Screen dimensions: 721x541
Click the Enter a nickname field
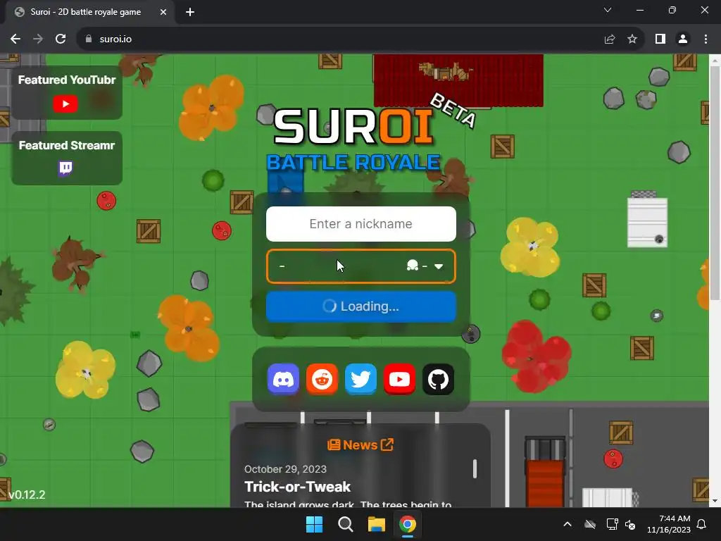pyautogui.click(x=361, y=224)
